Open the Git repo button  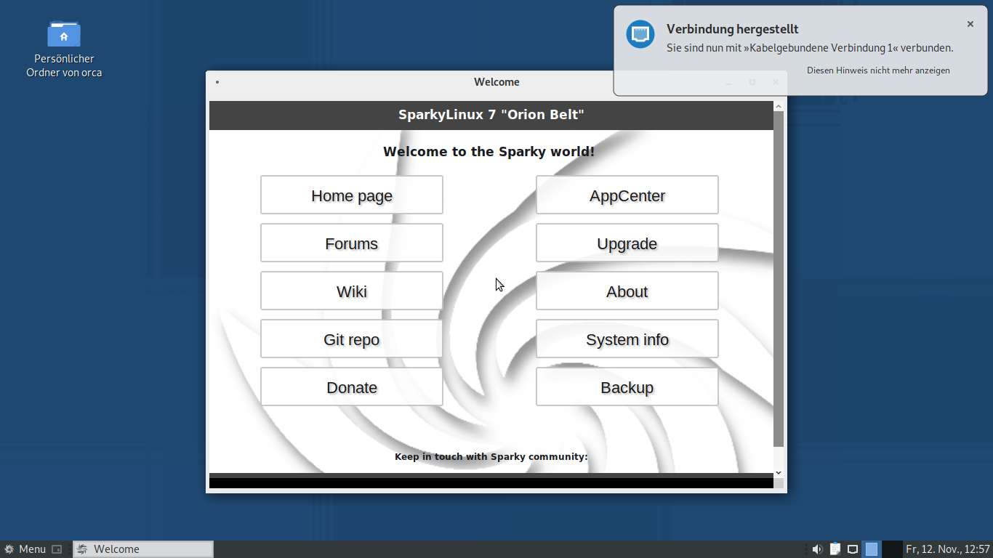point(352,339)
